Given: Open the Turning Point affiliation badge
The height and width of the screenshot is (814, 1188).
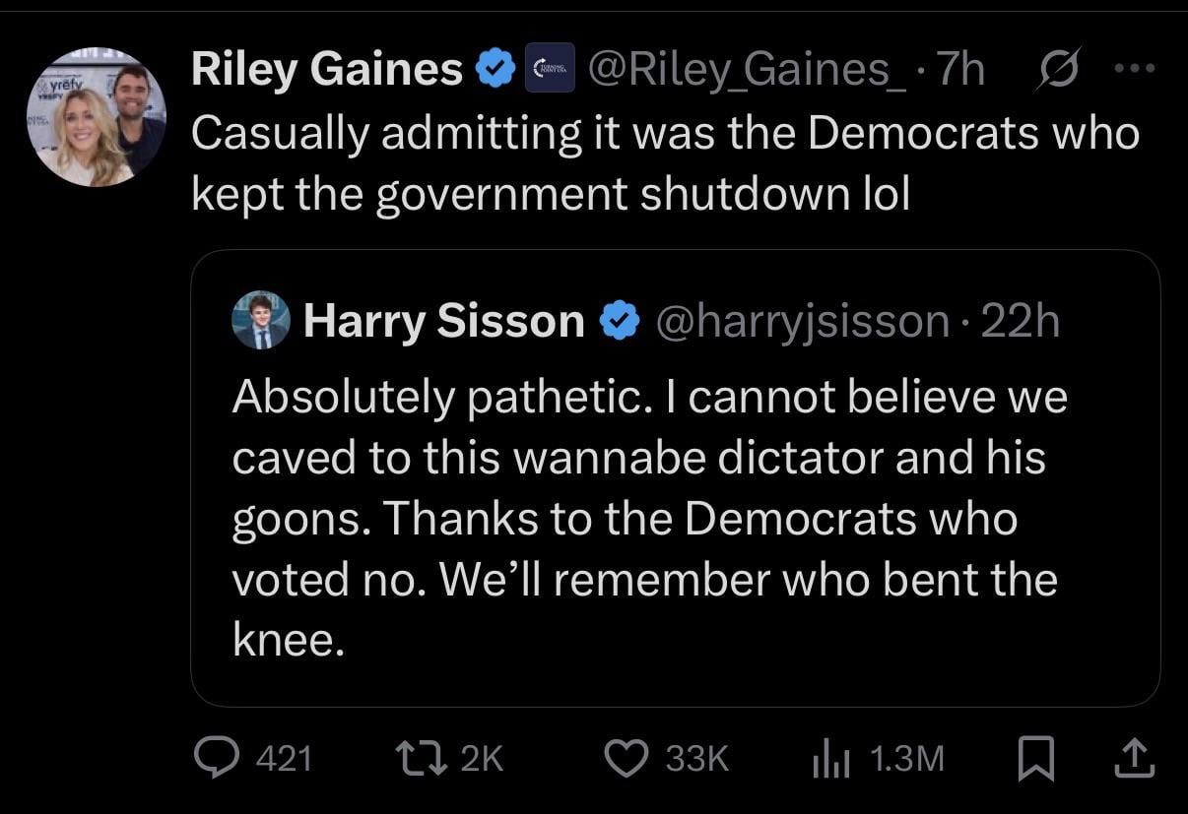Looking at the screenshot, I should tap(549, 70).
